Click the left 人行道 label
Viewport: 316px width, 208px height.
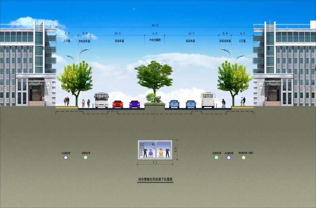(x=66, y=41)
